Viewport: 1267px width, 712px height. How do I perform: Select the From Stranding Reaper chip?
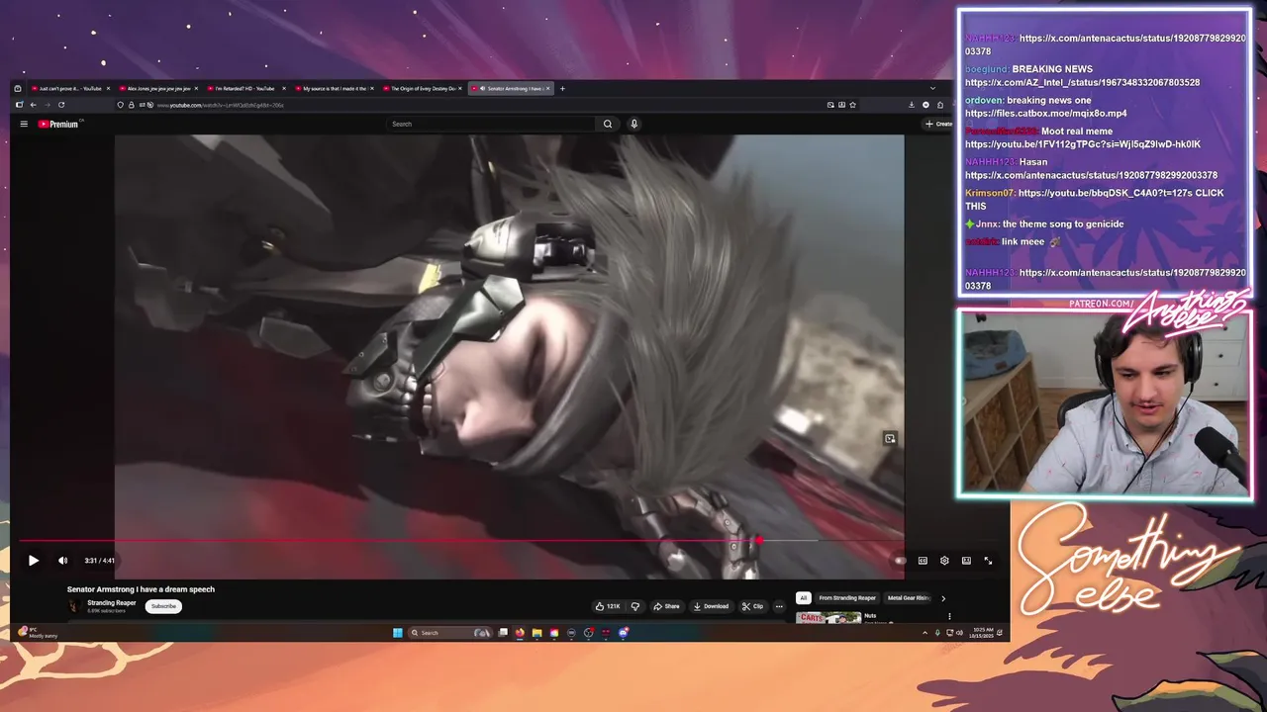click(847, 598)
